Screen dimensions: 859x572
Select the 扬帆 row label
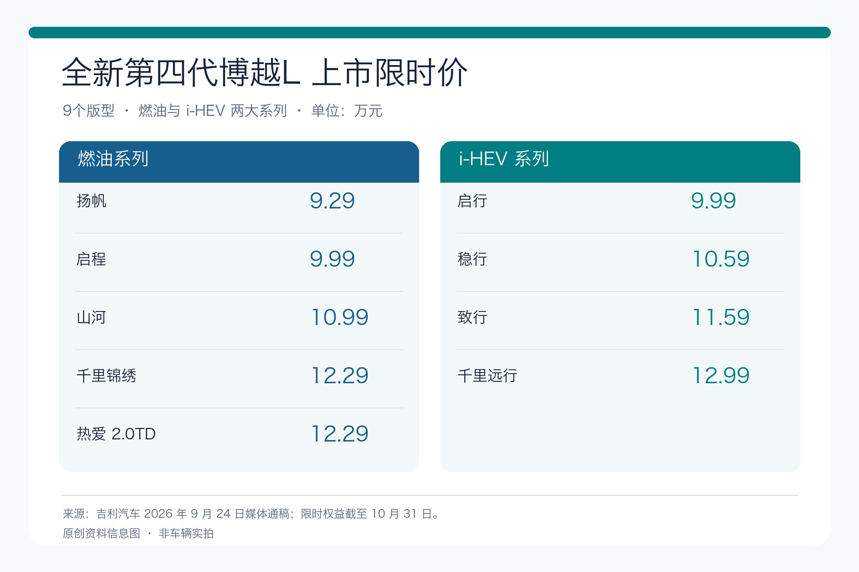click(x=91, y=201)
